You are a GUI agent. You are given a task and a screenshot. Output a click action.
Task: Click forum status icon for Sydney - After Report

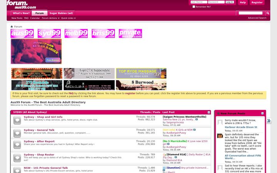17,145
